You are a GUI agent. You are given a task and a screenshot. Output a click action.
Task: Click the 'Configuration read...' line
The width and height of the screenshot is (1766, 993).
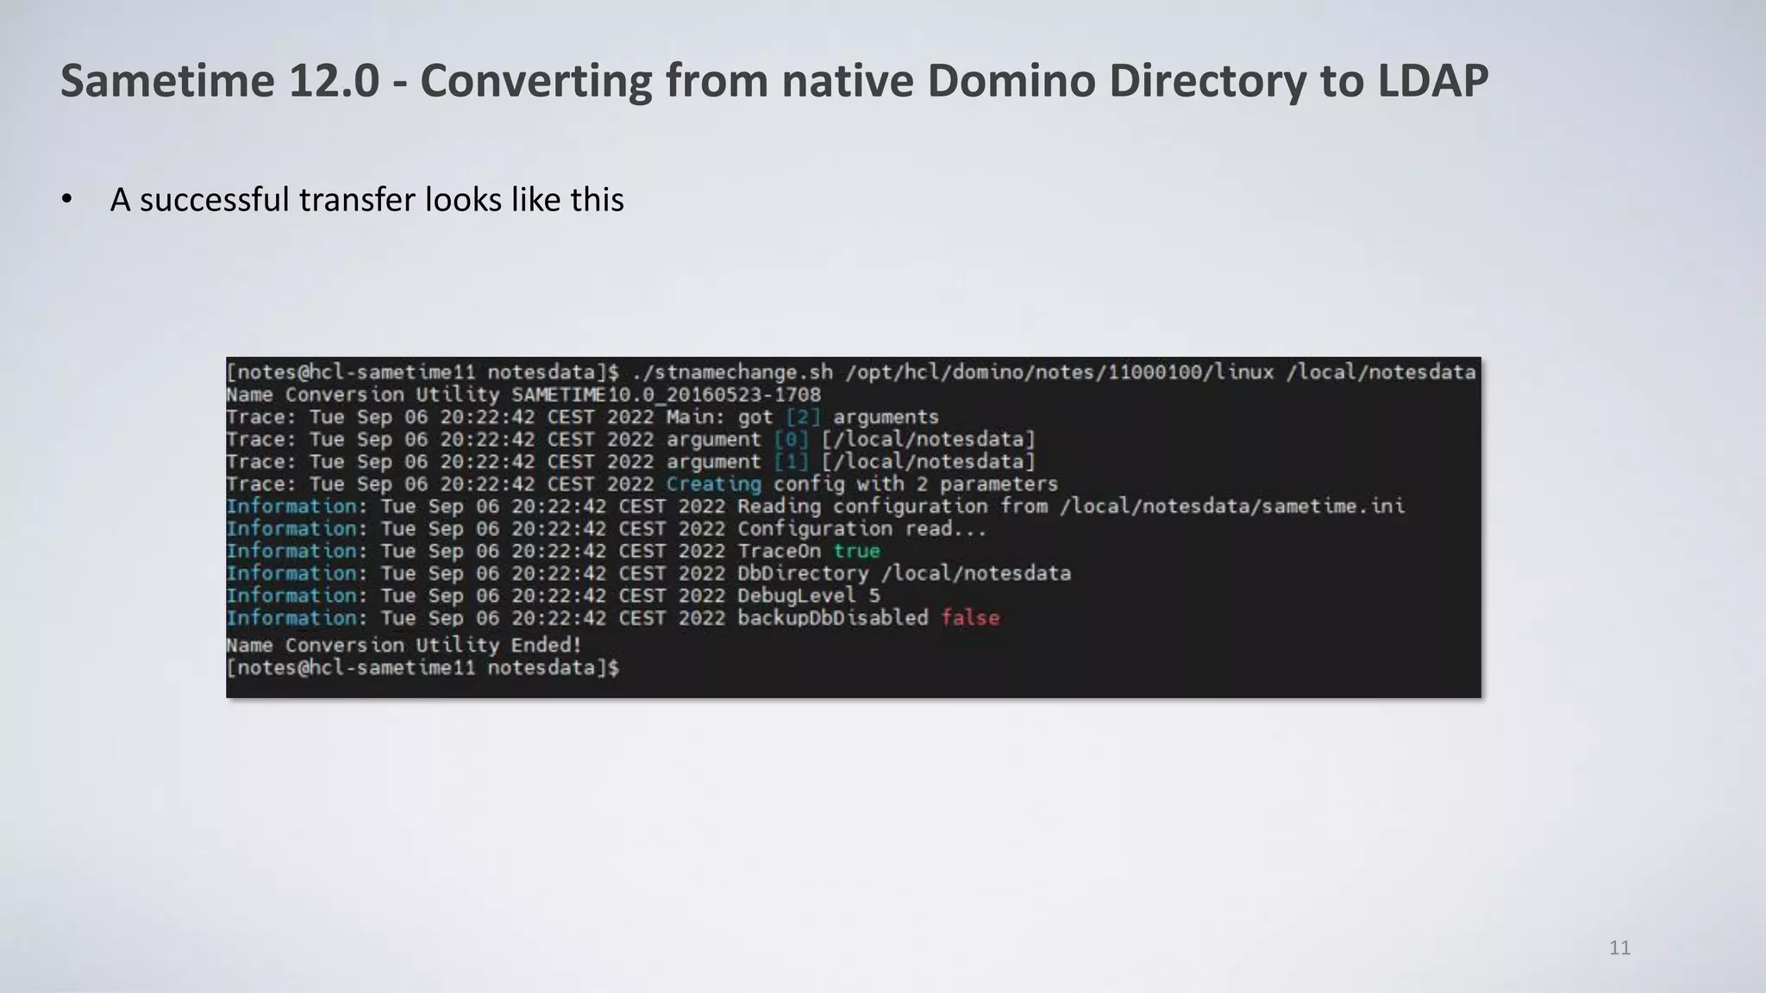click(x=606, y=529)
